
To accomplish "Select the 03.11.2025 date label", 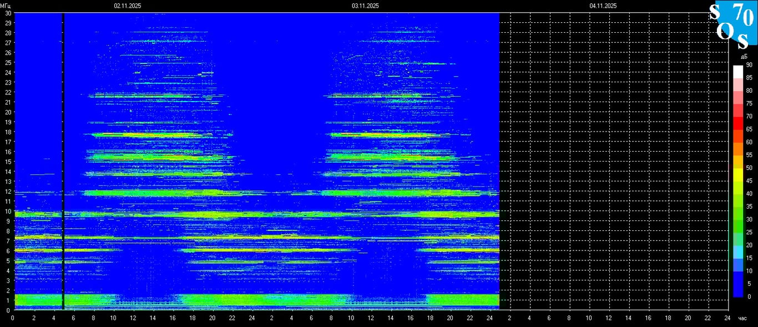I will point(365,6).
